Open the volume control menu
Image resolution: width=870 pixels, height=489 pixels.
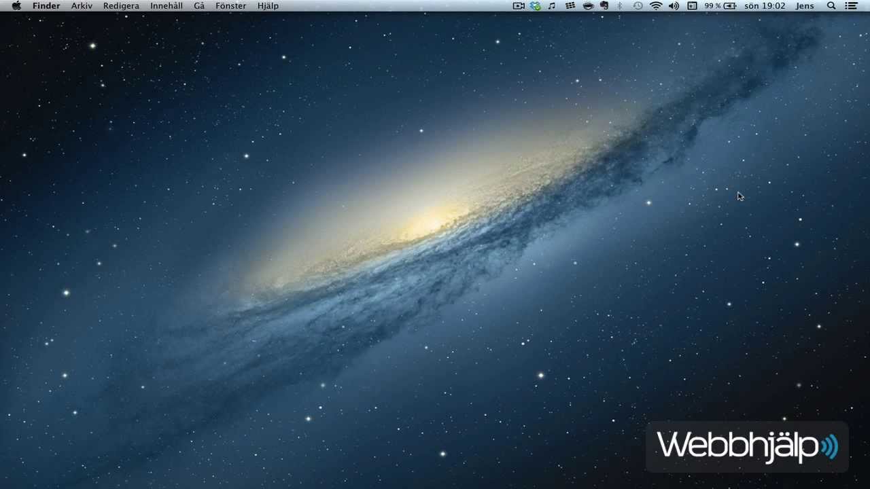pyautogui.click(x=674, y=6)
